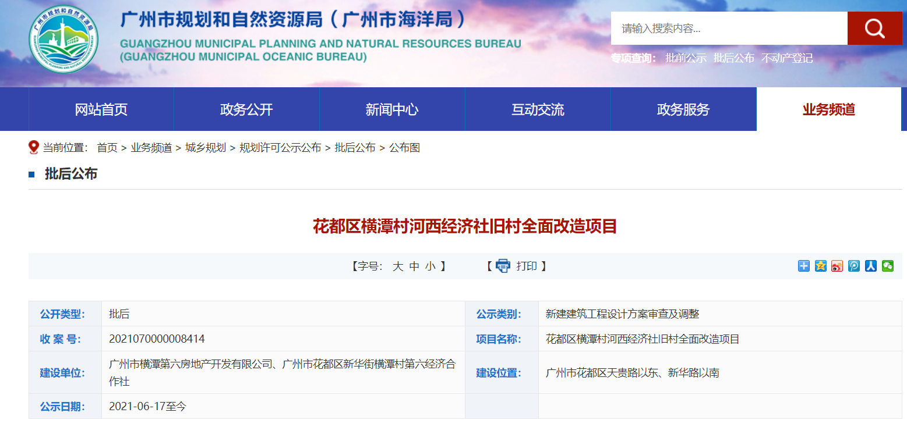Viewport: 907px width, 427px height.
Task: Click the red page title 花都区横潭村河西经济社旧村全面改造项目
Action: coord(465,226)
